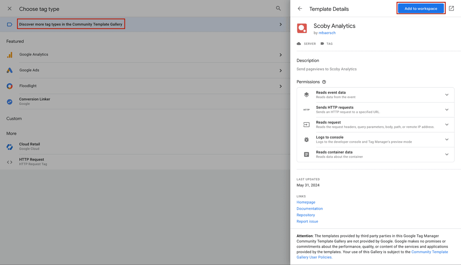Image resolution: width=461 pixels, height=265 pixels.
Task: Expand Reads request permission
Action: 447,125
